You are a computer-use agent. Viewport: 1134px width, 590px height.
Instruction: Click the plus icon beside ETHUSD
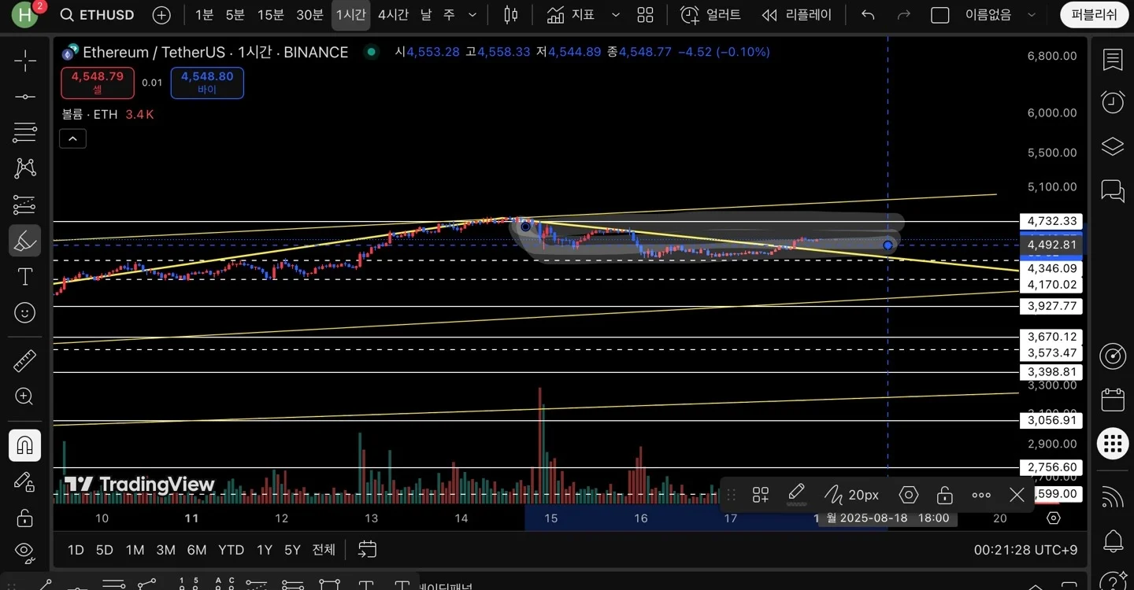pyautogui.click(x=161, y=15)
